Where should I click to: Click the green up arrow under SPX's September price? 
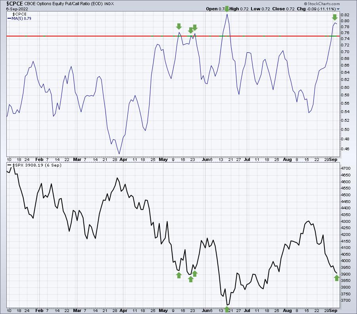[x=336, y=278]
